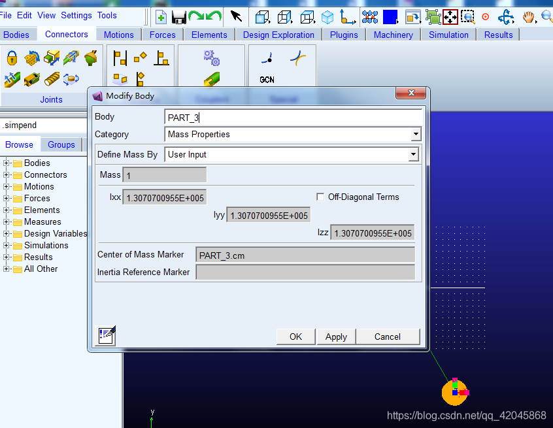Open the Settings menu
The width and height of the screenshot is (553, 428).
click(76, 15)
